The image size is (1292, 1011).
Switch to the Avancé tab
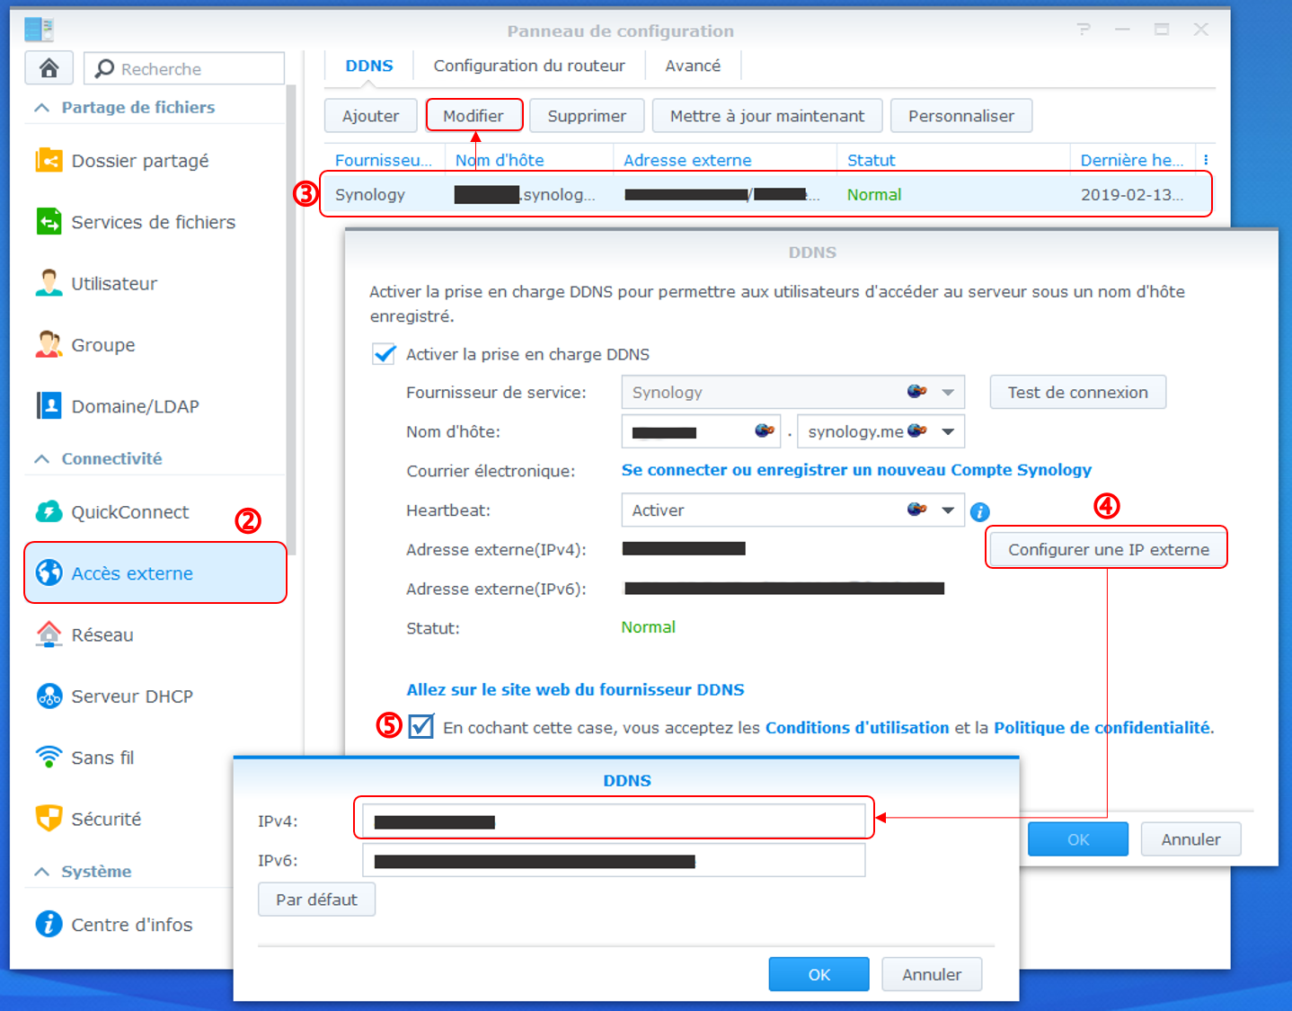click(x=693, y=66)
